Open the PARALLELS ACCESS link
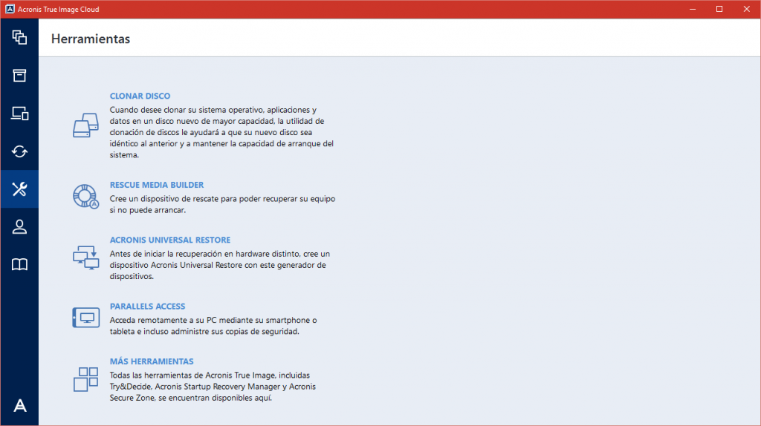The width and height of the screenshot is (761, 426). pos(148,307)
